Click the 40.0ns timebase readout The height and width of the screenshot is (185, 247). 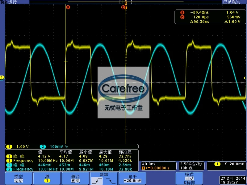(x=149, y=164)
